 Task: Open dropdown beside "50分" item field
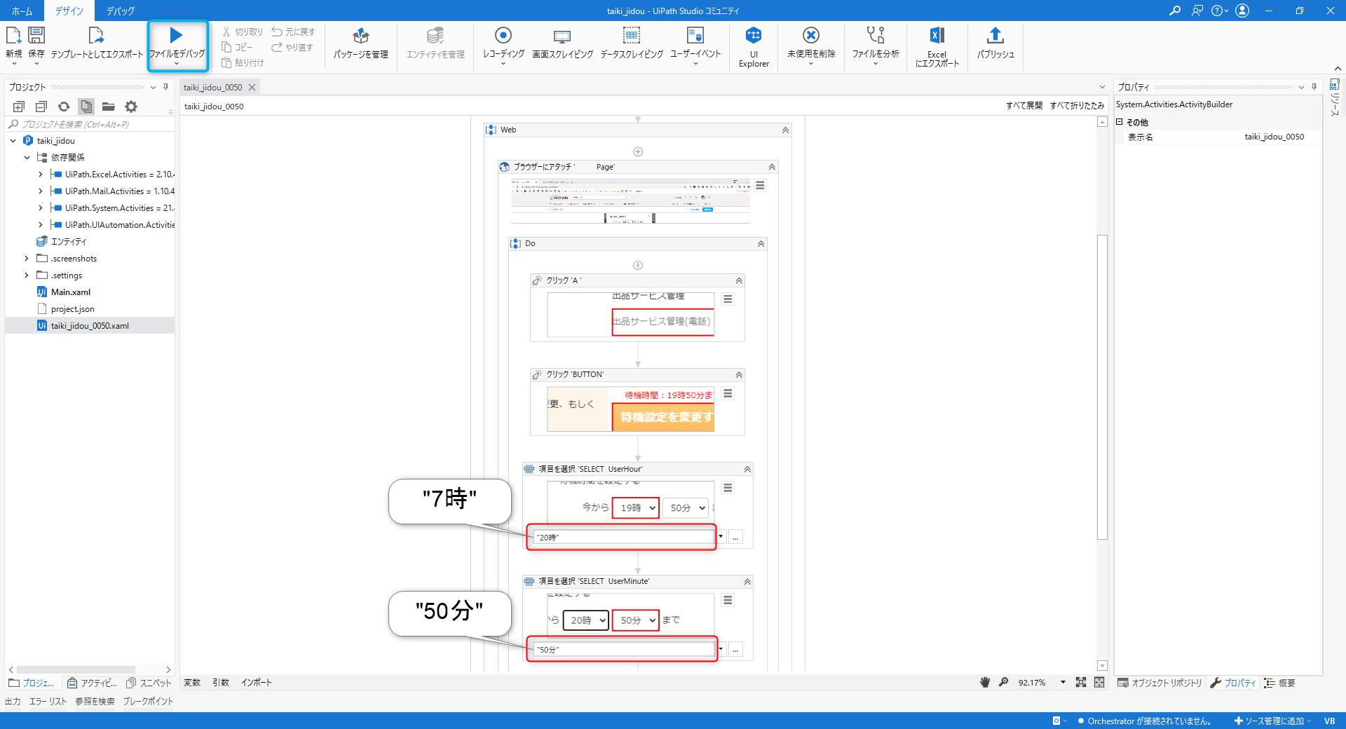click(721, 649)
